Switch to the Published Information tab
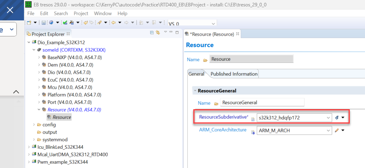Viewport: 365px width, 168px height. (234, 74)
